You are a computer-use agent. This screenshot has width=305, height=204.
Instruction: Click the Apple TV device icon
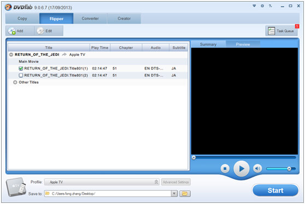pyautogui.click(x=16, y=187)
